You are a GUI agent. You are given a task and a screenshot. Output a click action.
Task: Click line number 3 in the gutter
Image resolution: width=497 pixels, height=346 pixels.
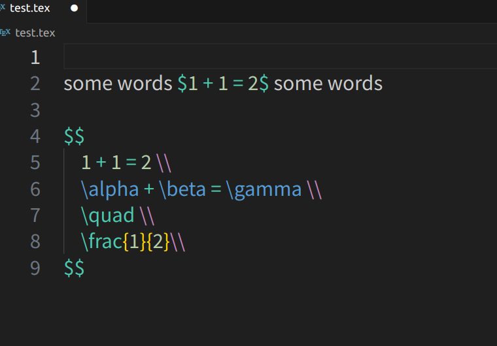[x=35, y=110]
